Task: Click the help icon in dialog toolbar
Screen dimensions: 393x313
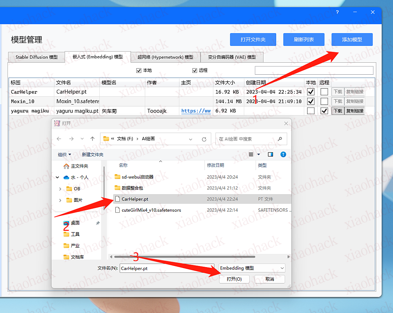Action: (283, 154)
